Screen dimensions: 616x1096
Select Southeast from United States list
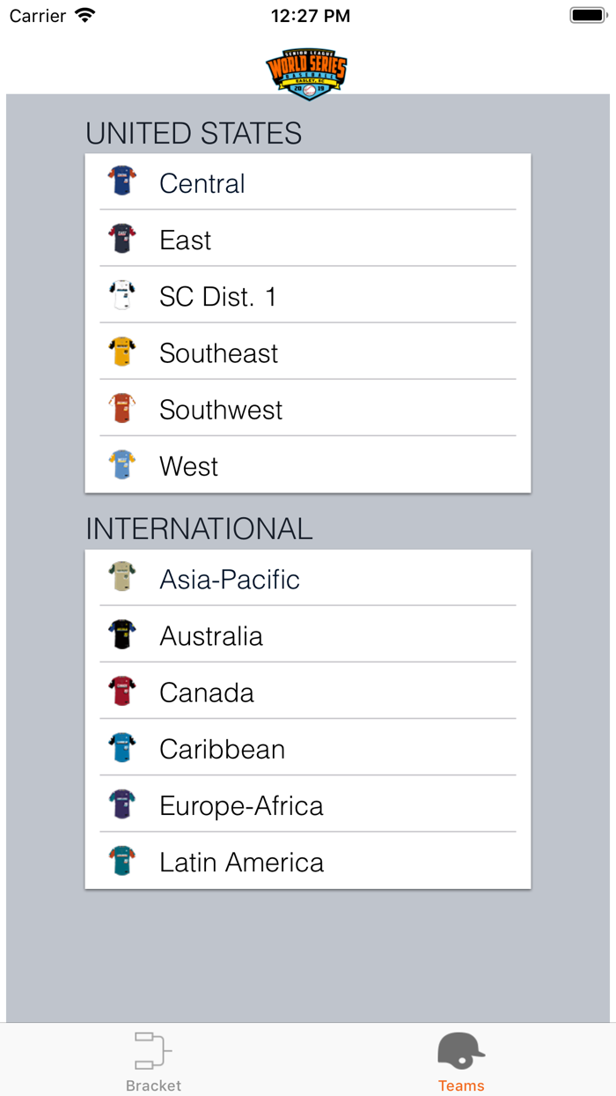tap(308, 352)
